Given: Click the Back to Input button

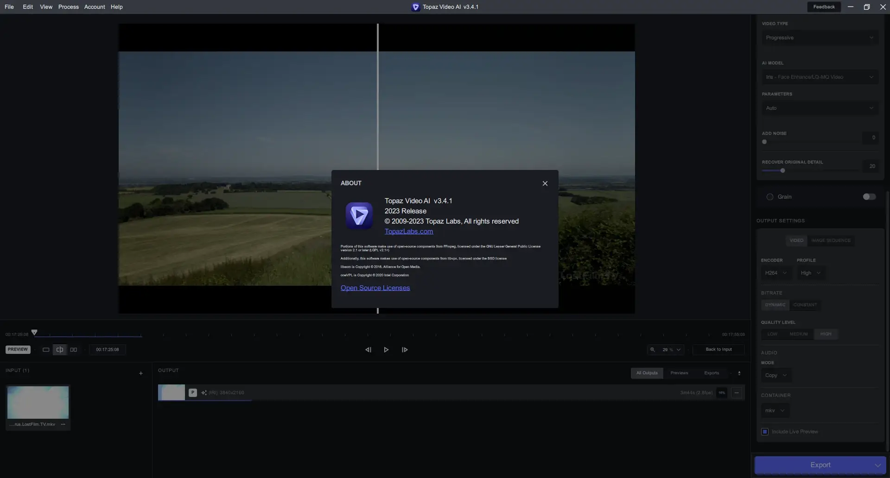Looking at the screenshot, I should pyautogui.click(x=718, y=350).
